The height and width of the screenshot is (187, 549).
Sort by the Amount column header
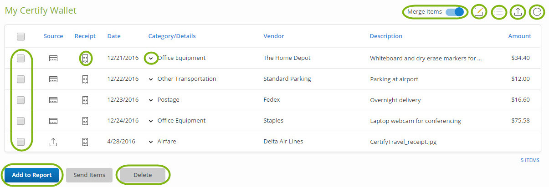519,36
